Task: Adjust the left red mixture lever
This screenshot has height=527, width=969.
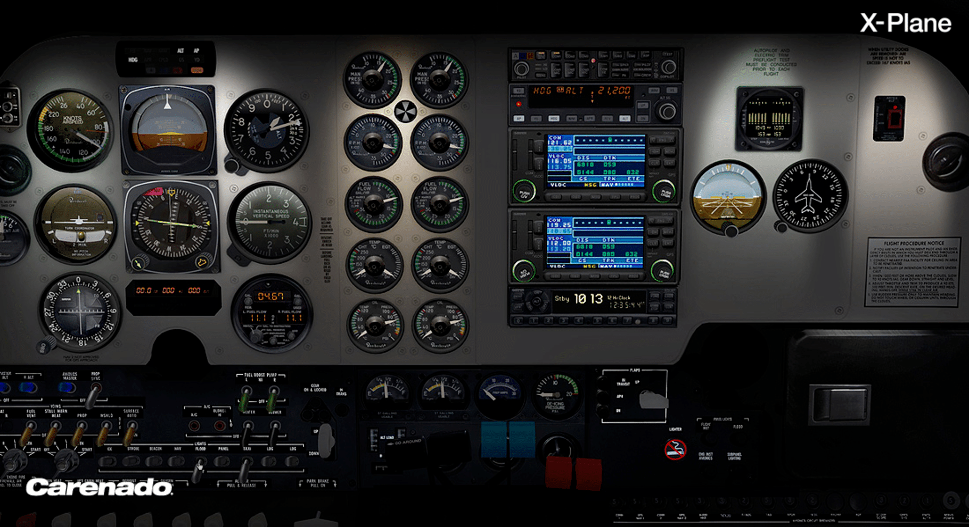Action: point(559,473)
